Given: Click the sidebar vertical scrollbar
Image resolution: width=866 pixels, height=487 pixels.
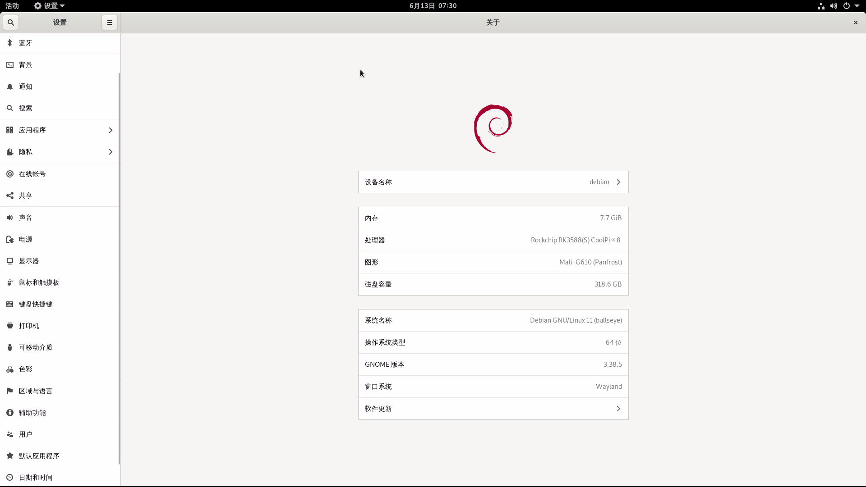Looking at the screenshot, I should 119,268.
